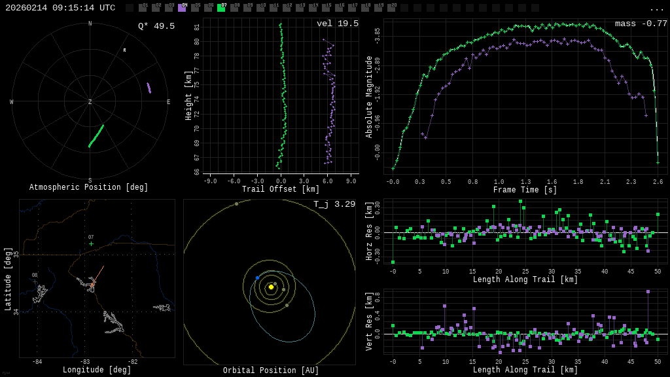The height and width of the screenshot is (377, 670).
Task: Select station box 20 in top bar
Action: [x=391, y=8]
